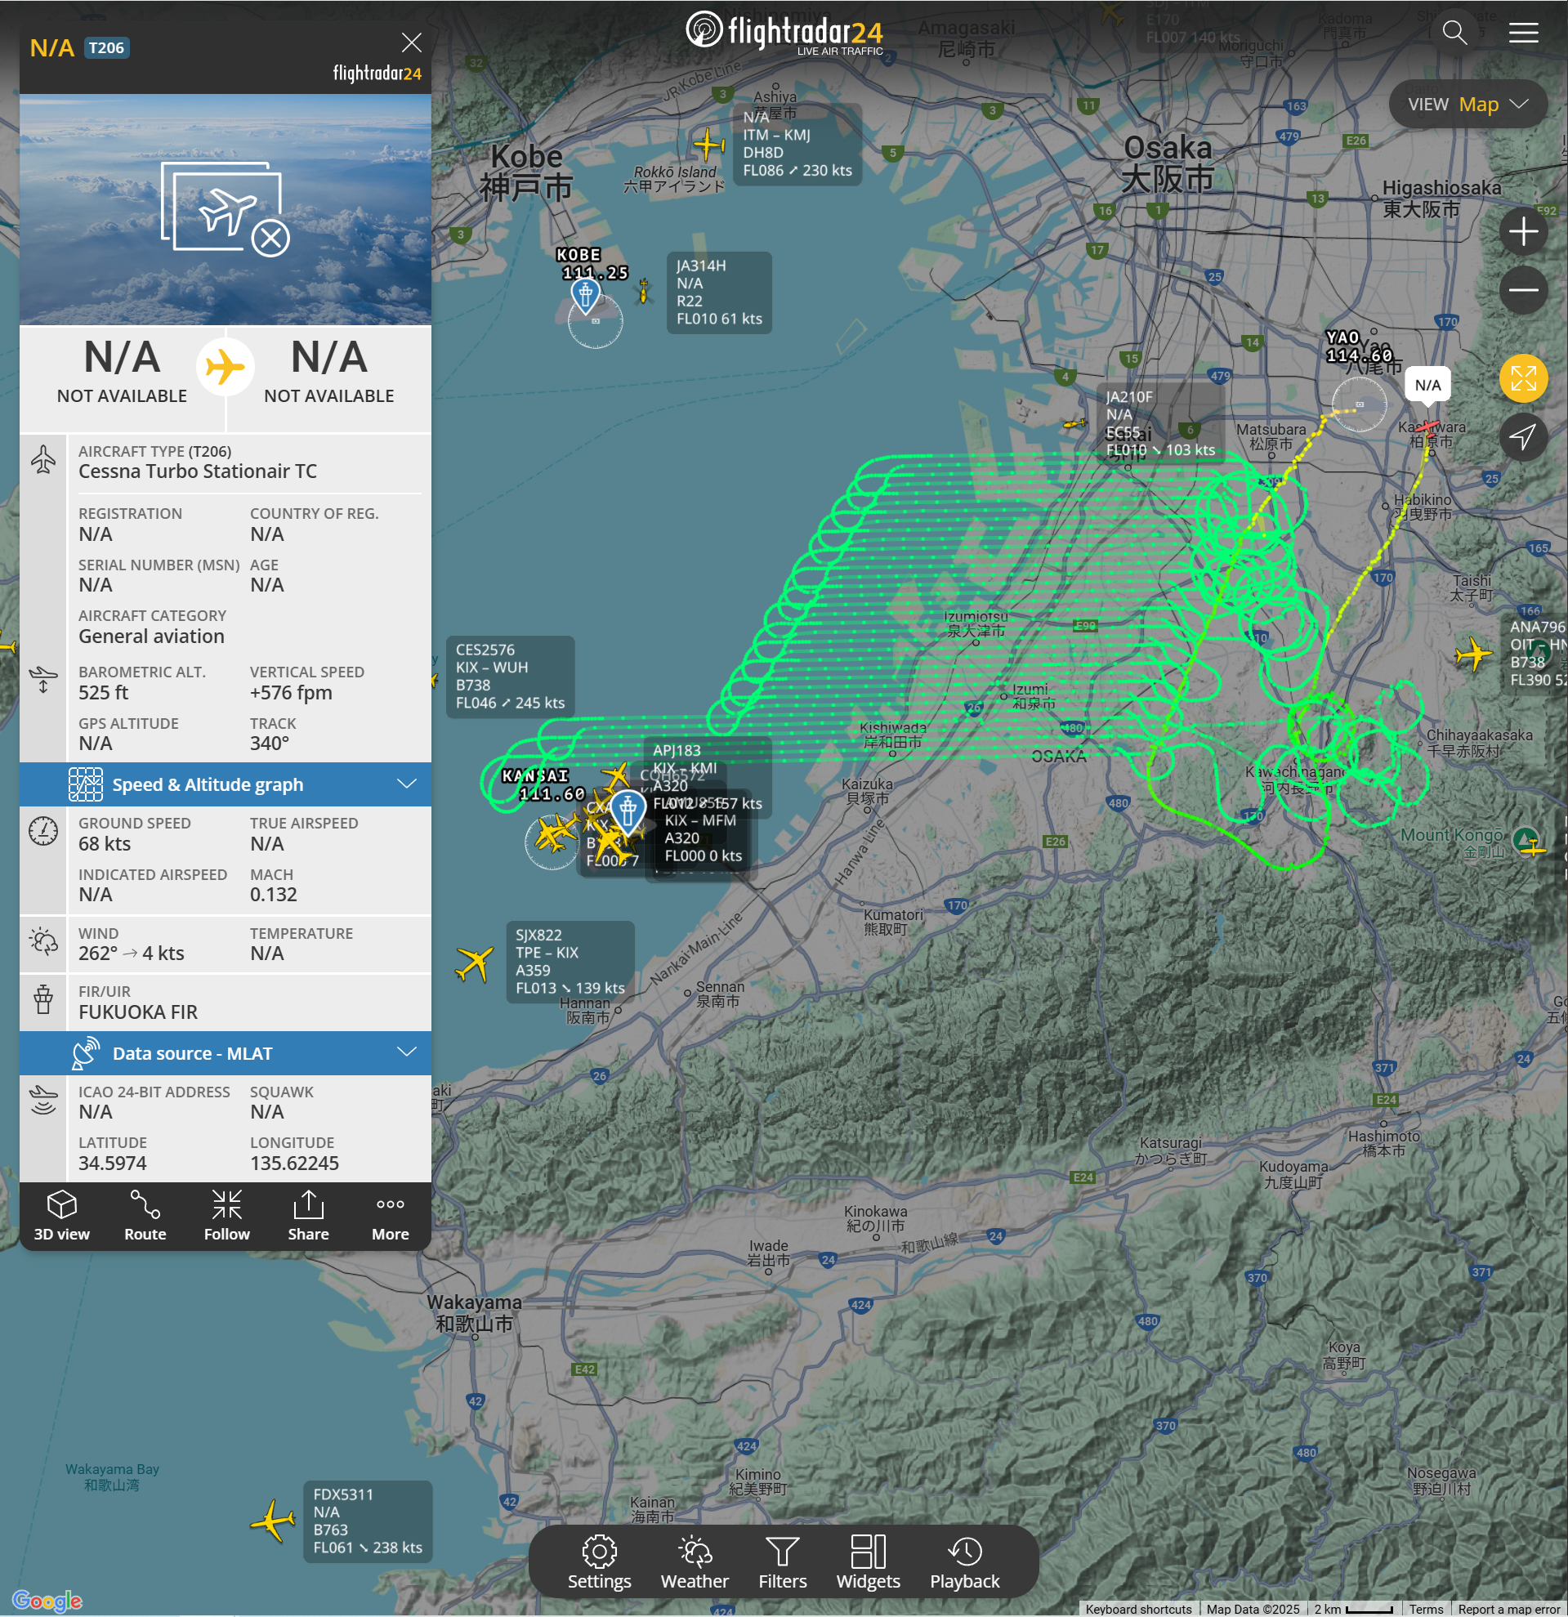Click the Flightradar24 logo at top

pos(784,33)
